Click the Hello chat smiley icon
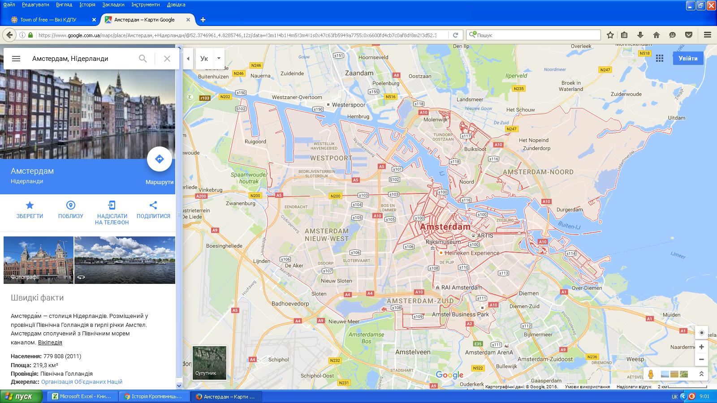 click(672, 35)
